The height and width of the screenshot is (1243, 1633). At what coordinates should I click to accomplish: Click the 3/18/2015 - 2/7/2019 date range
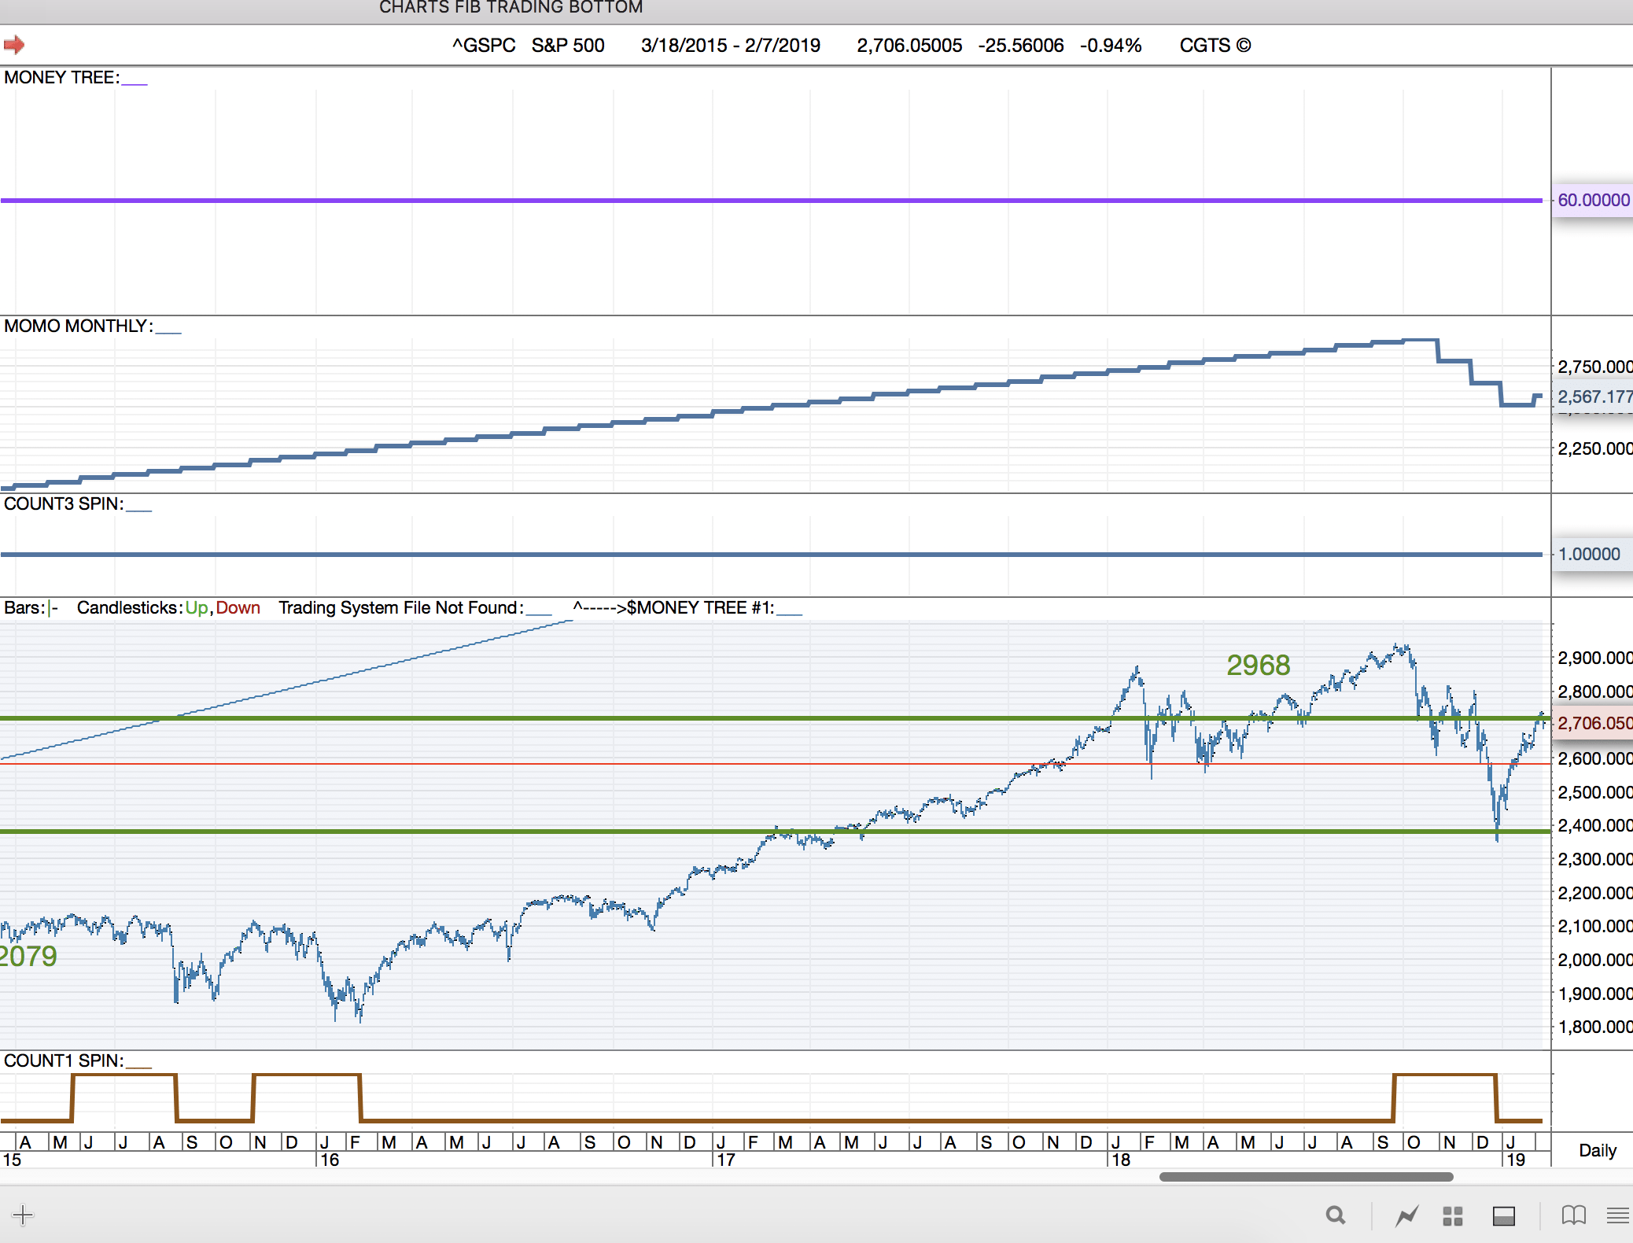tap(730, 46)
